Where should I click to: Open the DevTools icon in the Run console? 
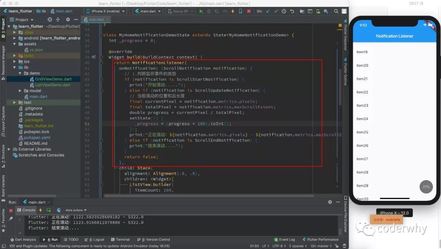point(59,210)
